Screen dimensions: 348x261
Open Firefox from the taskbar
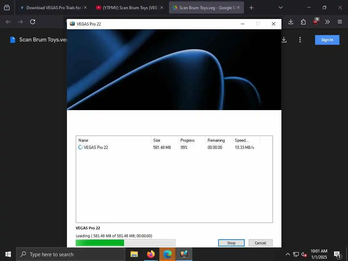coord(151,254)
